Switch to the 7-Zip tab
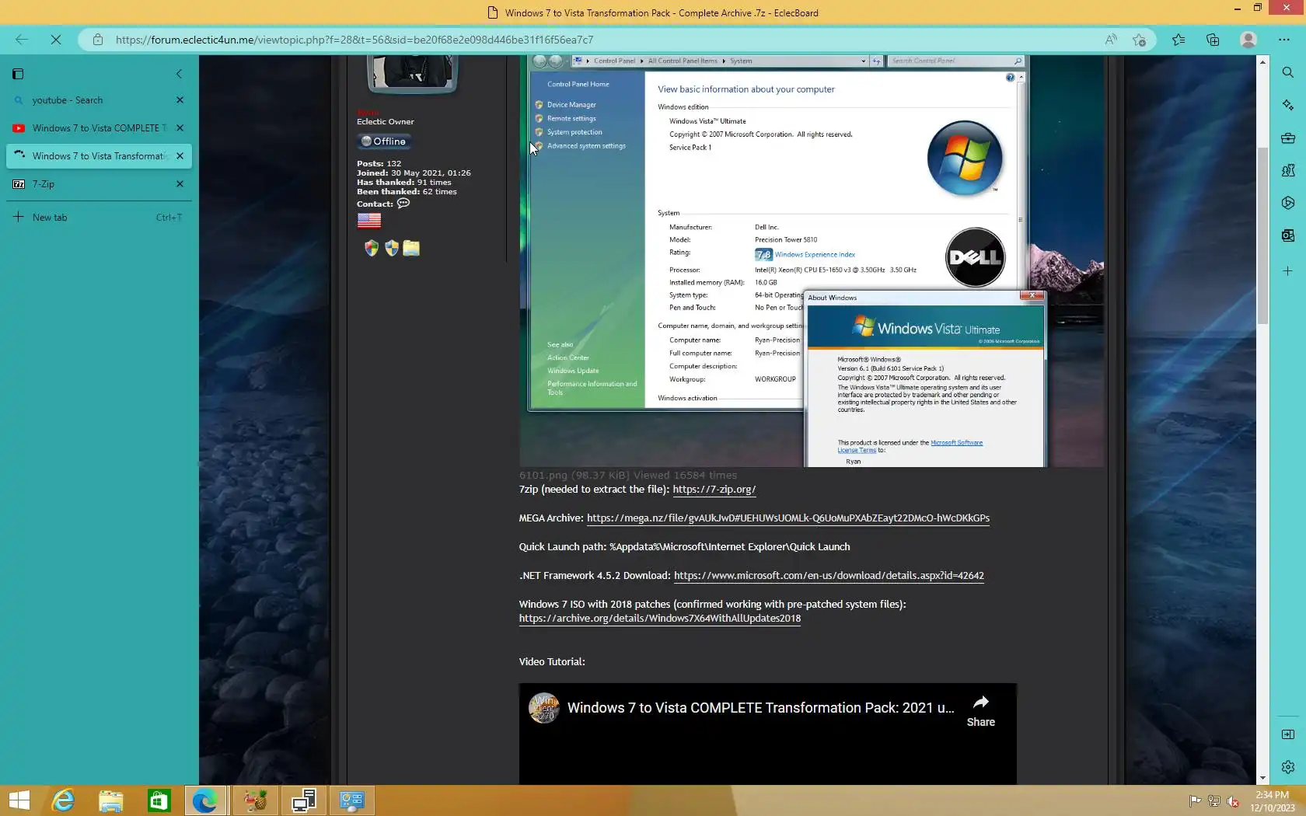This screenshot has height=816, width=1306. (99, 184)
